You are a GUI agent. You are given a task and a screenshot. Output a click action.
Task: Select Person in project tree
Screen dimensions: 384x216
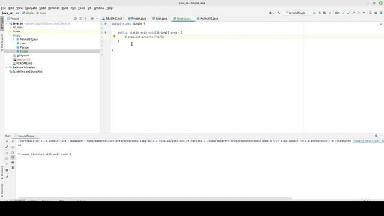click(24, 47)
